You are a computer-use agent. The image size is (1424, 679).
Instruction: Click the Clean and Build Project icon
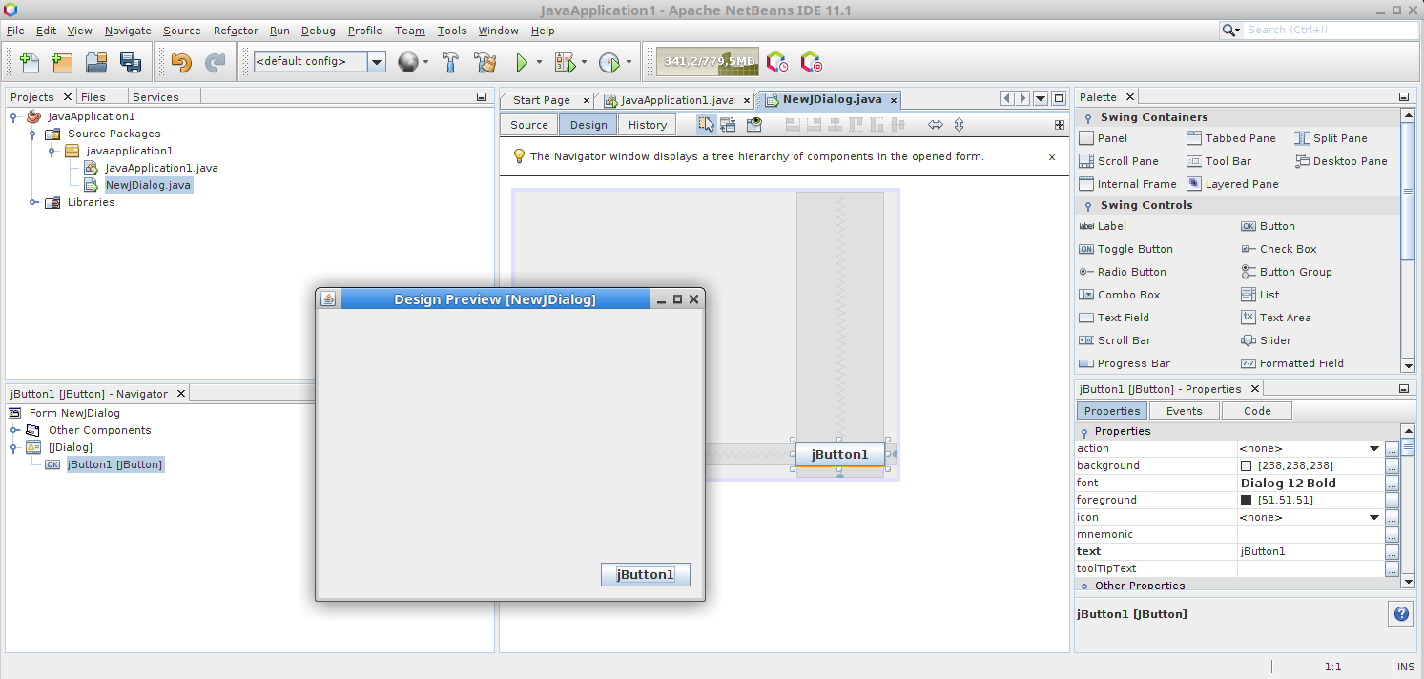[485, 63]
